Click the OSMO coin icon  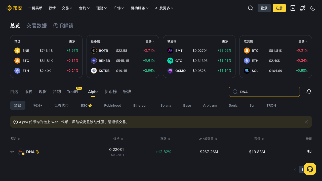tap(170, 71)
